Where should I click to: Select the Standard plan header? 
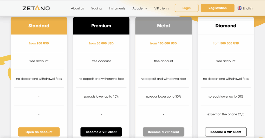[x=39, y=26]
